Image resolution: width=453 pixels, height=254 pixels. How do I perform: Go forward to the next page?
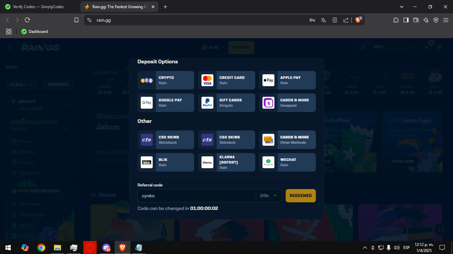[x=17, y=20]
